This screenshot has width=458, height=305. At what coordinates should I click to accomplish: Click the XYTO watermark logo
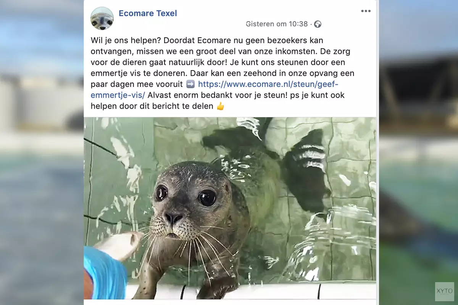[x=445, y=292]
